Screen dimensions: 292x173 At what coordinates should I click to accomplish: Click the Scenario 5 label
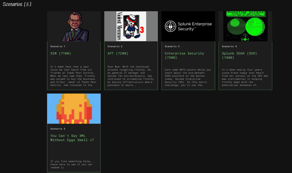[x=58, y=129]
